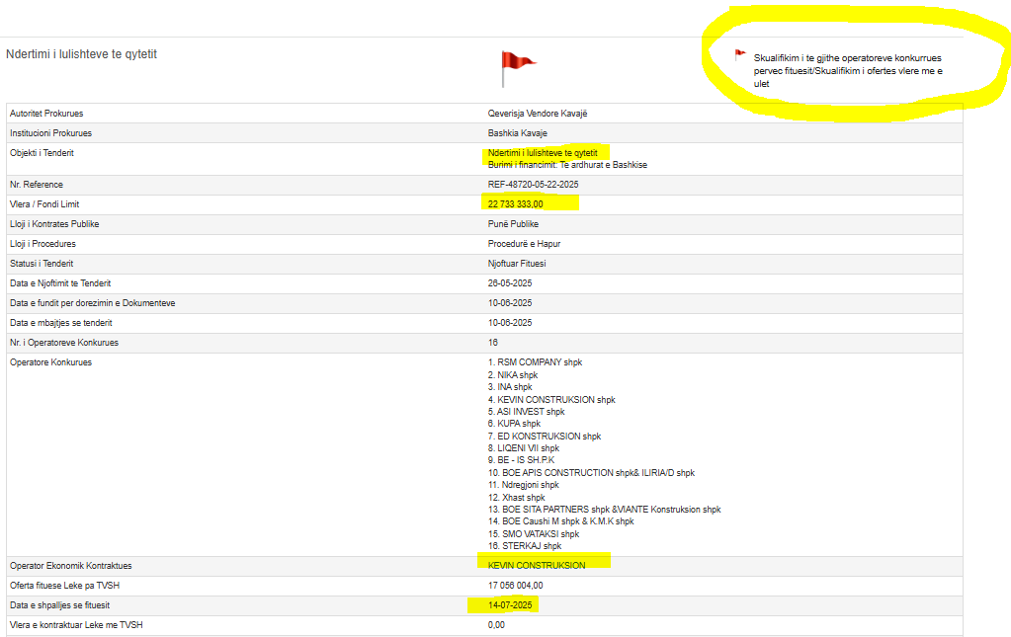Click the page heading above the table

coord(81,54)
